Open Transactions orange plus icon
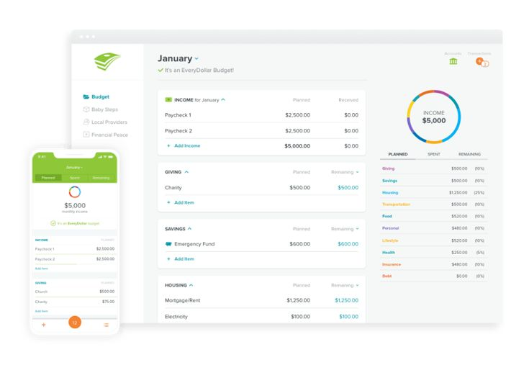This screenshot has height=365, width=529. (x=481, y=62)
